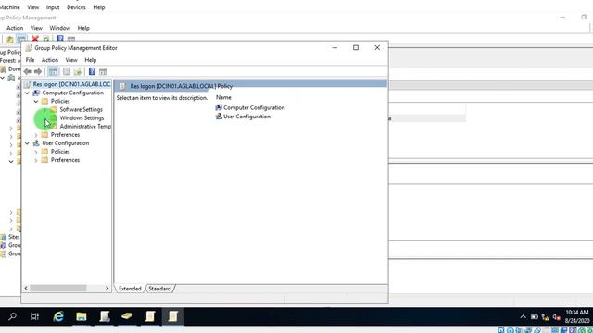
Task: Open the Devices menu in the VM menu bar
Action: (x=76, y=7)
